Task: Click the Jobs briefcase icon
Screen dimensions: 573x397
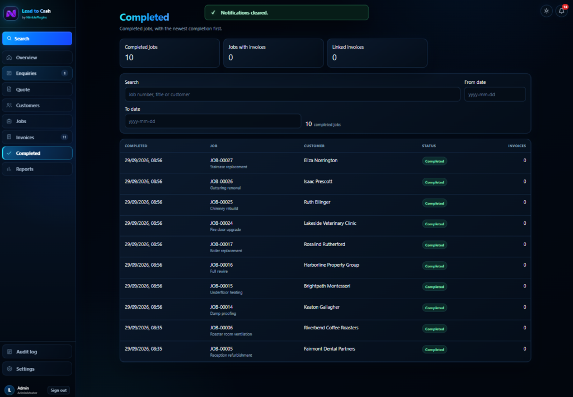Action: point(9,121)
